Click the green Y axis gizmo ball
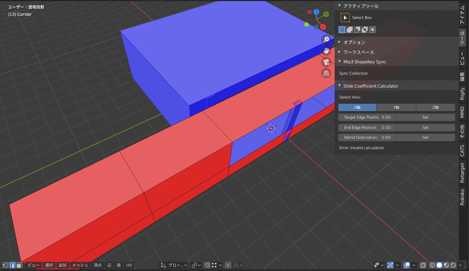 pos(326,15)
